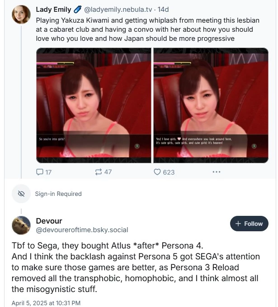
Task: Open the reply comment icon on Lady Emily's post
Action: [x=40, y=172]
